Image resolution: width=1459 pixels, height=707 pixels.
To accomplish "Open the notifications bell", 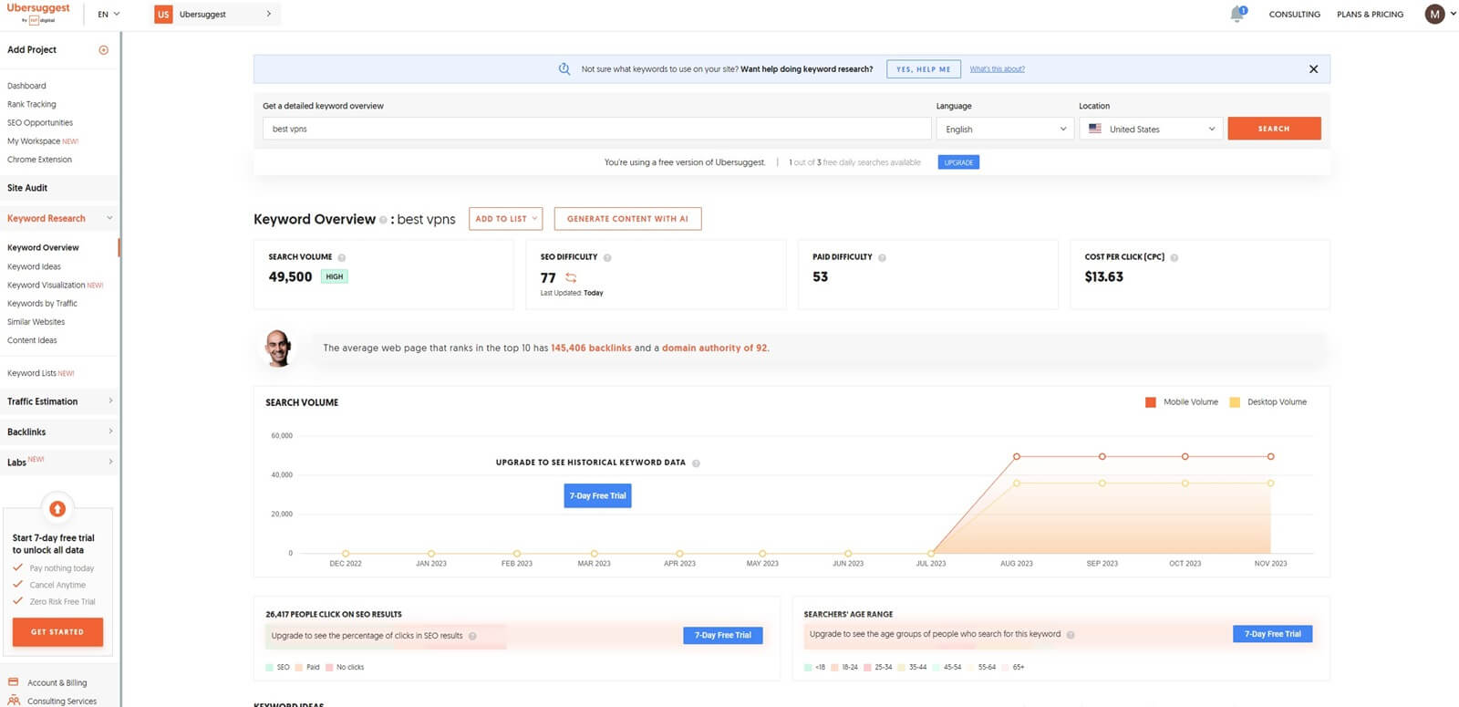I will click(x=1237, y=14).
